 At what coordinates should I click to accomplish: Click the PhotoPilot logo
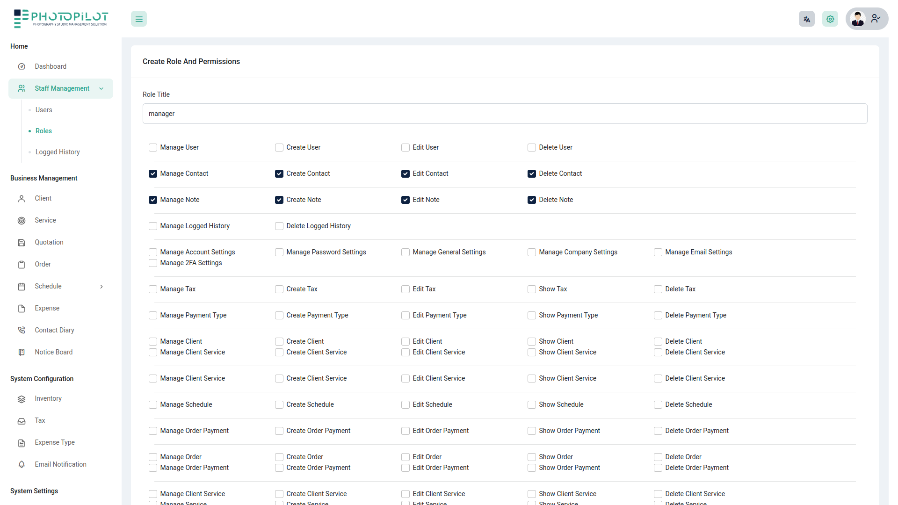click(61, 19)
